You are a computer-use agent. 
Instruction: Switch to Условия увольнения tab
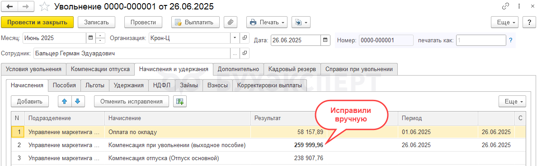coord(33,69)
